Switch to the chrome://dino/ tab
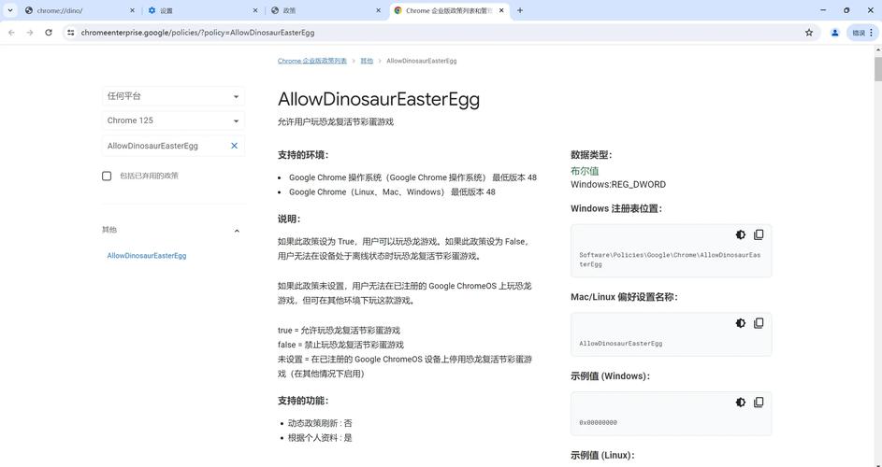 click(x=79, y=10)
